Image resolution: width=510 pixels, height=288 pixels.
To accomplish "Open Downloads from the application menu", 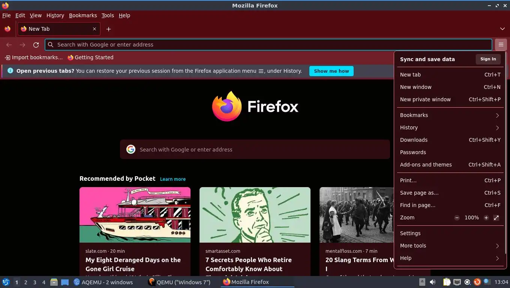I will [x=450, y=140].
